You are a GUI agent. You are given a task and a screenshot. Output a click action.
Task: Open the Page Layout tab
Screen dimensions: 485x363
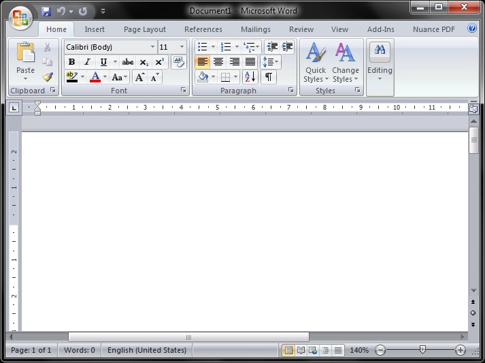coord(145,29)
